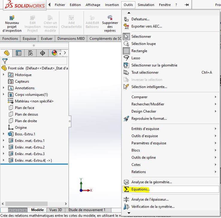Viewport: 221px width, 218px height.
Task: Open the DisplayManager color ball tab
Action: click(54, 53)
